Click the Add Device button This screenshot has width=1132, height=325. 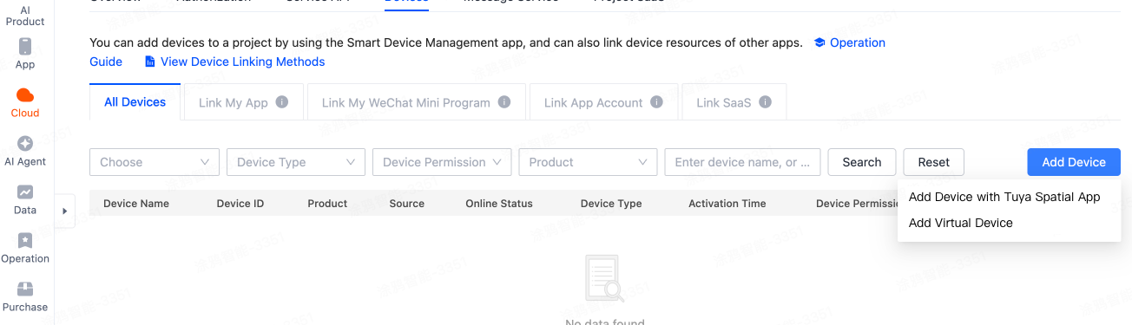tap(1074, 162)
